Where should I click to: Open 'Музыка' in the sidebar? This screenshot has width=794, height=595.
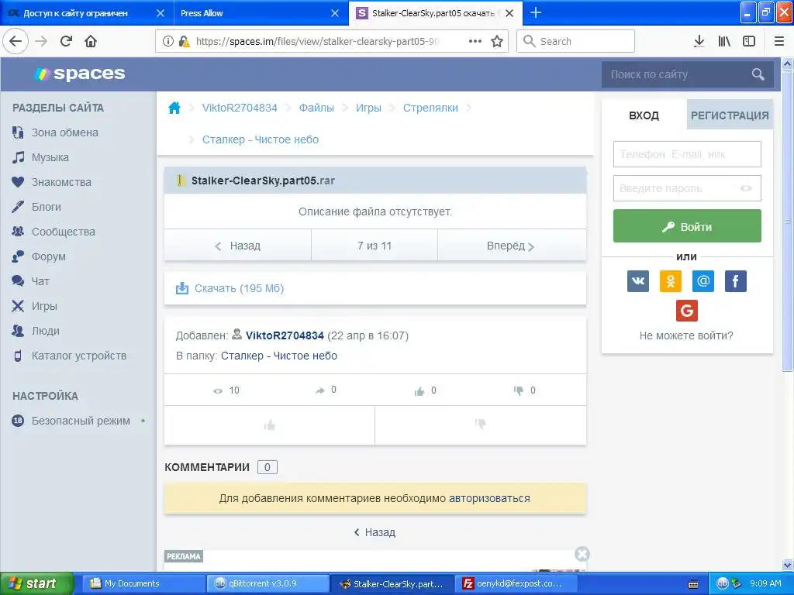click(50, 157)
